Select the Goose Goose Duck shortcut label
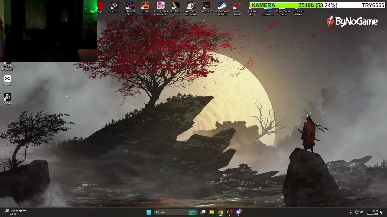Screen dimensions: 387x217 [x=283, y=13]
